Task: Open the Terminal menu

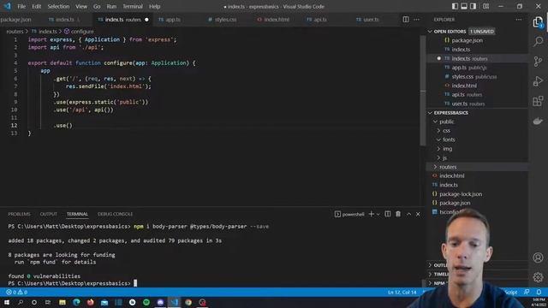Action: [x=133, y=6]
